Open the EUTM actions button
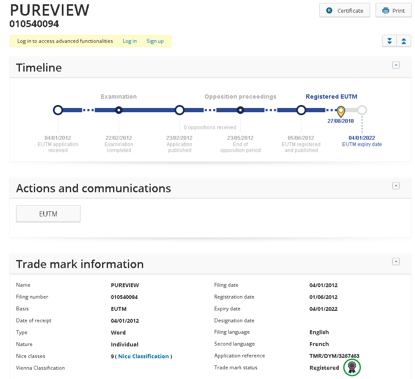 coord(48,214)
